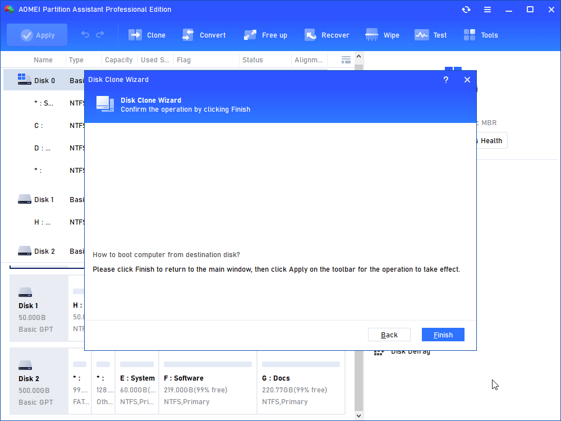Select the C: partition row
Viewport: 561px width, 421px height.
click(44, 126)
